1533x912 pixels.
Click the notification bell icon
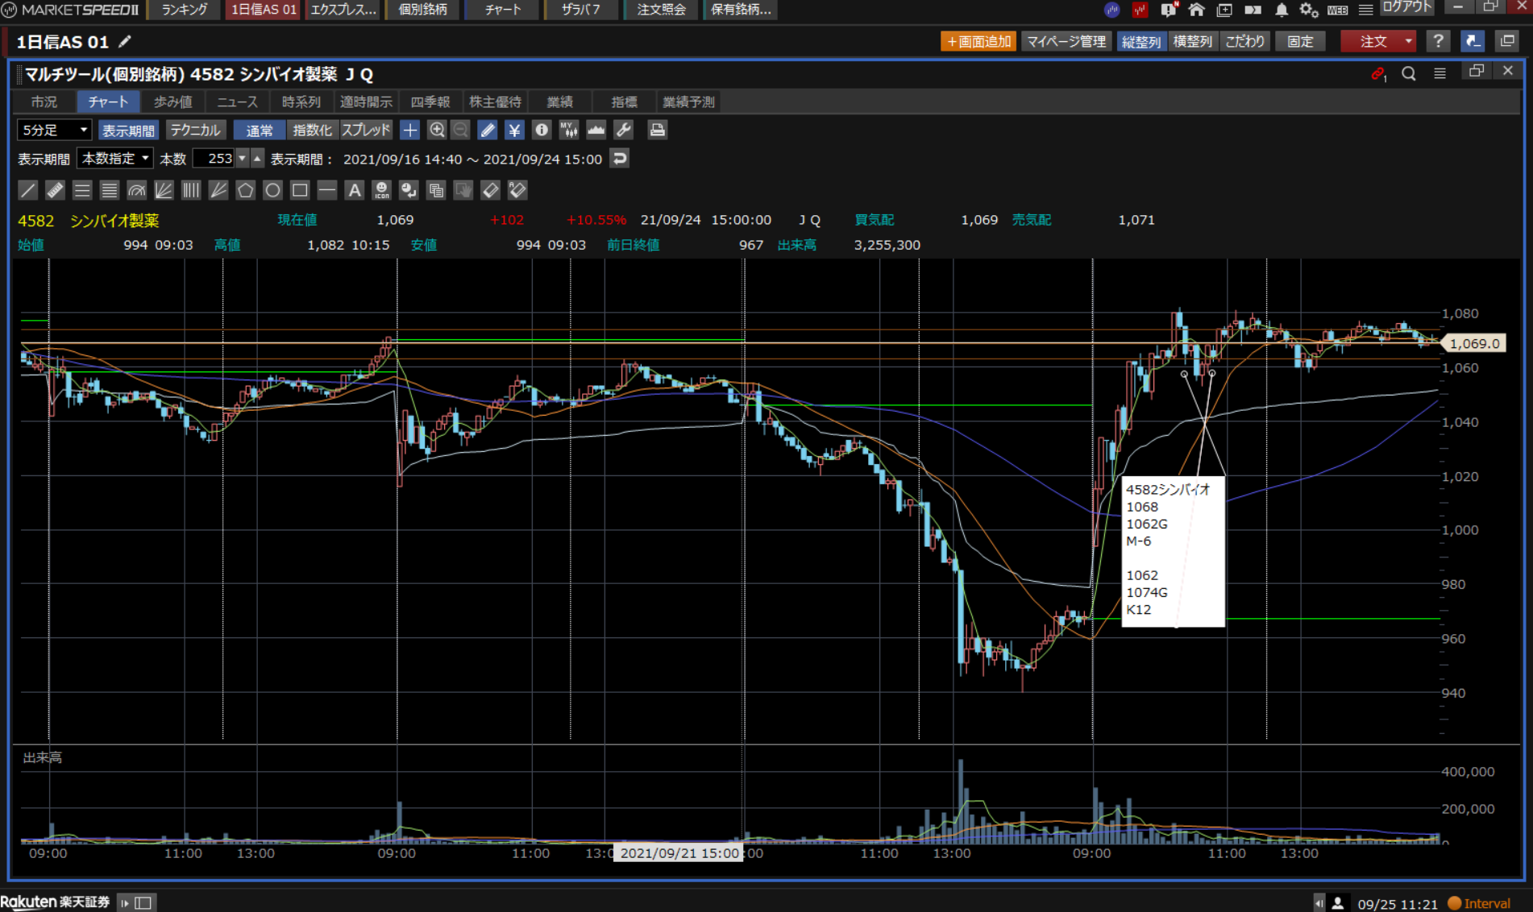tap(1281, 10)
